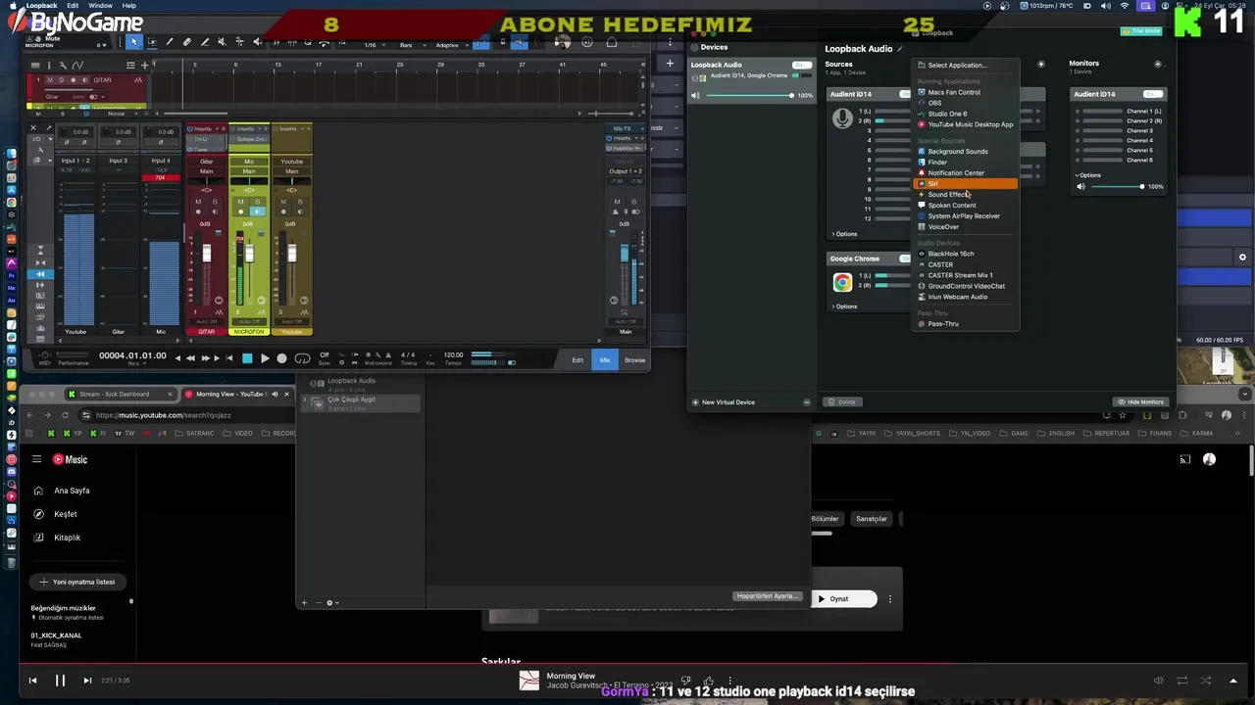Open mixer wrench settings icon
This screenshot has height=705, width=1255.
tap(40, 150)
